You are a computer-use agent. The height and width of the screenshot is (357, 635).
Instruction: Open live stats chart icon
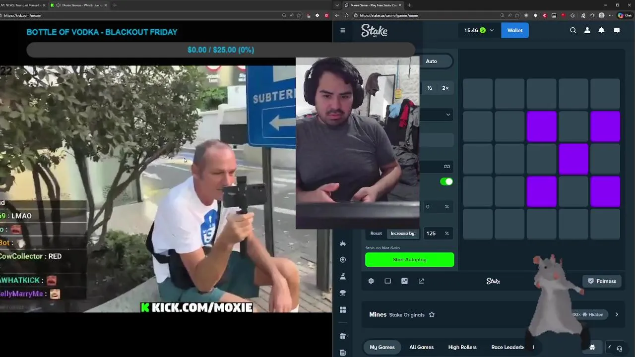click(x=404, y=281)
